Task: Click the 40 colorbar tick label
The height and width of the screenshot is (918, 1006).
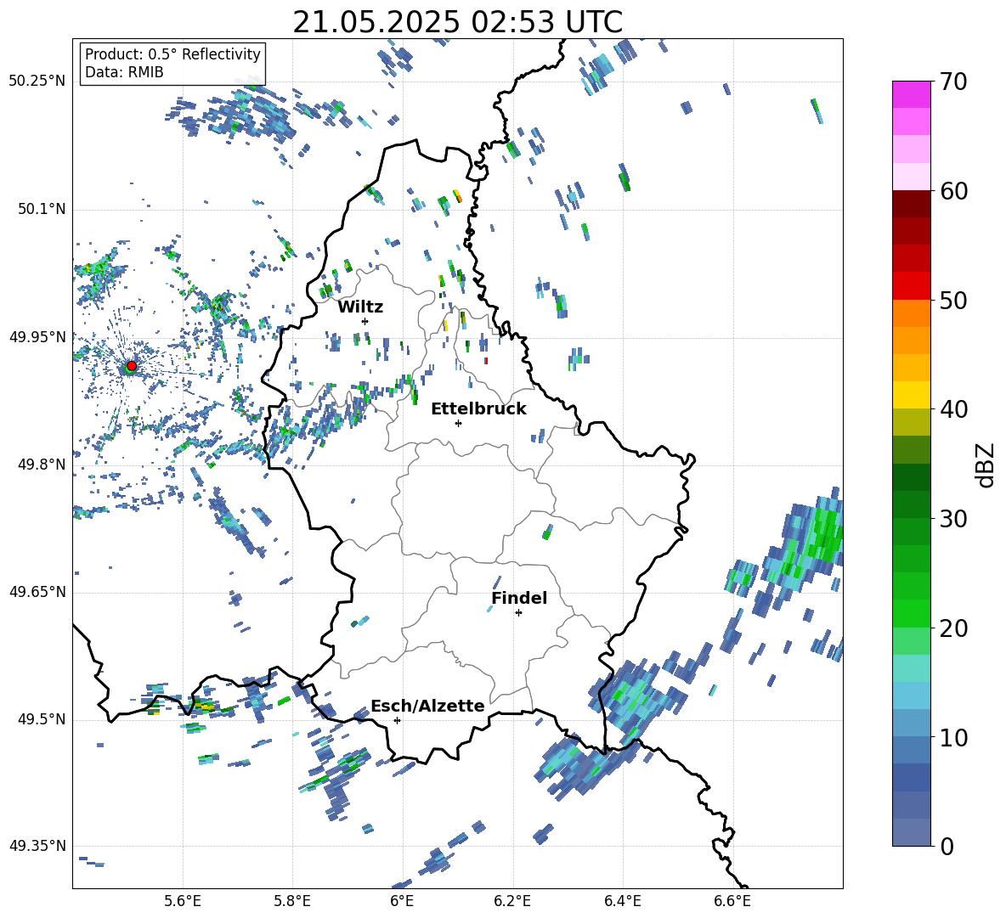Action: [954, 409]
